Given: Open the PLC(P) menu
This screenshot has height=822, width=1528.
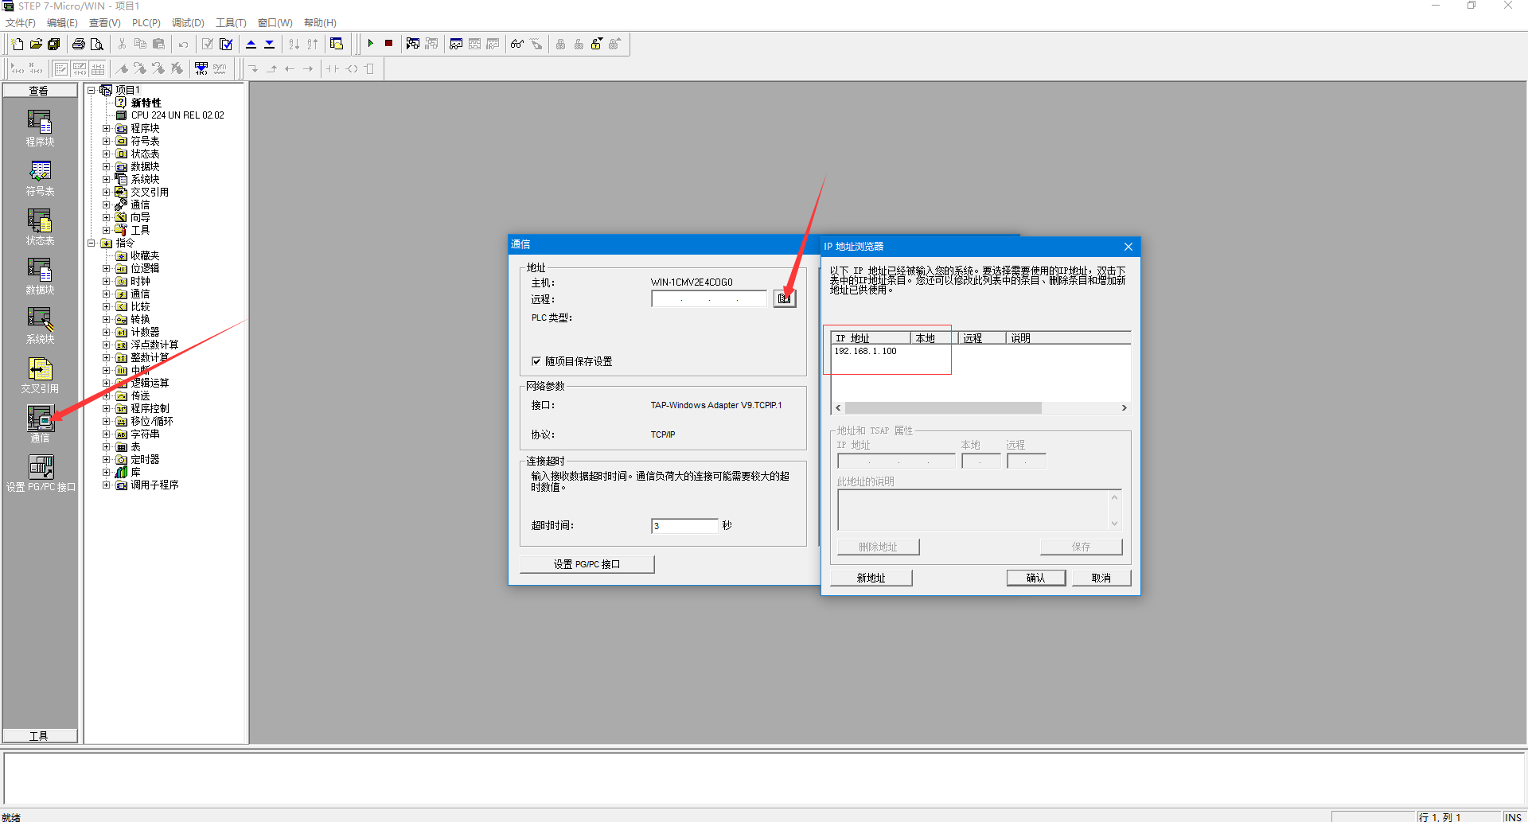Looking at the screenshot, I should point(146,23).
